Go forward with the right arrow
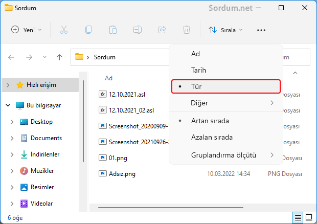Screen dimensions: 317x224 (x=29, y=57)
